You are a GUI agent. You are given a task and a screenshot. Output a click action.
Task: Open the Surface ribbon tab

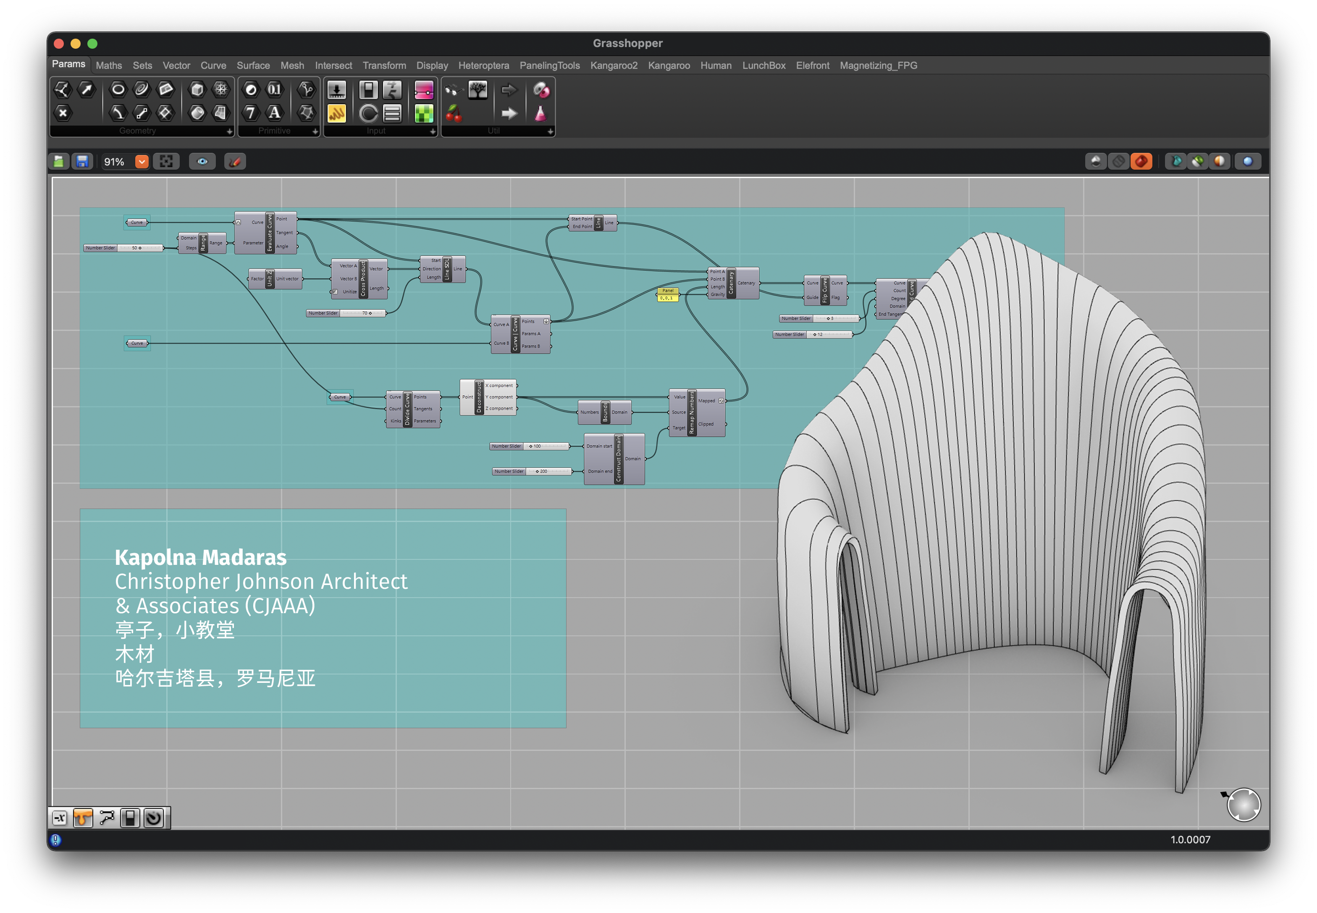pos(253,66)
